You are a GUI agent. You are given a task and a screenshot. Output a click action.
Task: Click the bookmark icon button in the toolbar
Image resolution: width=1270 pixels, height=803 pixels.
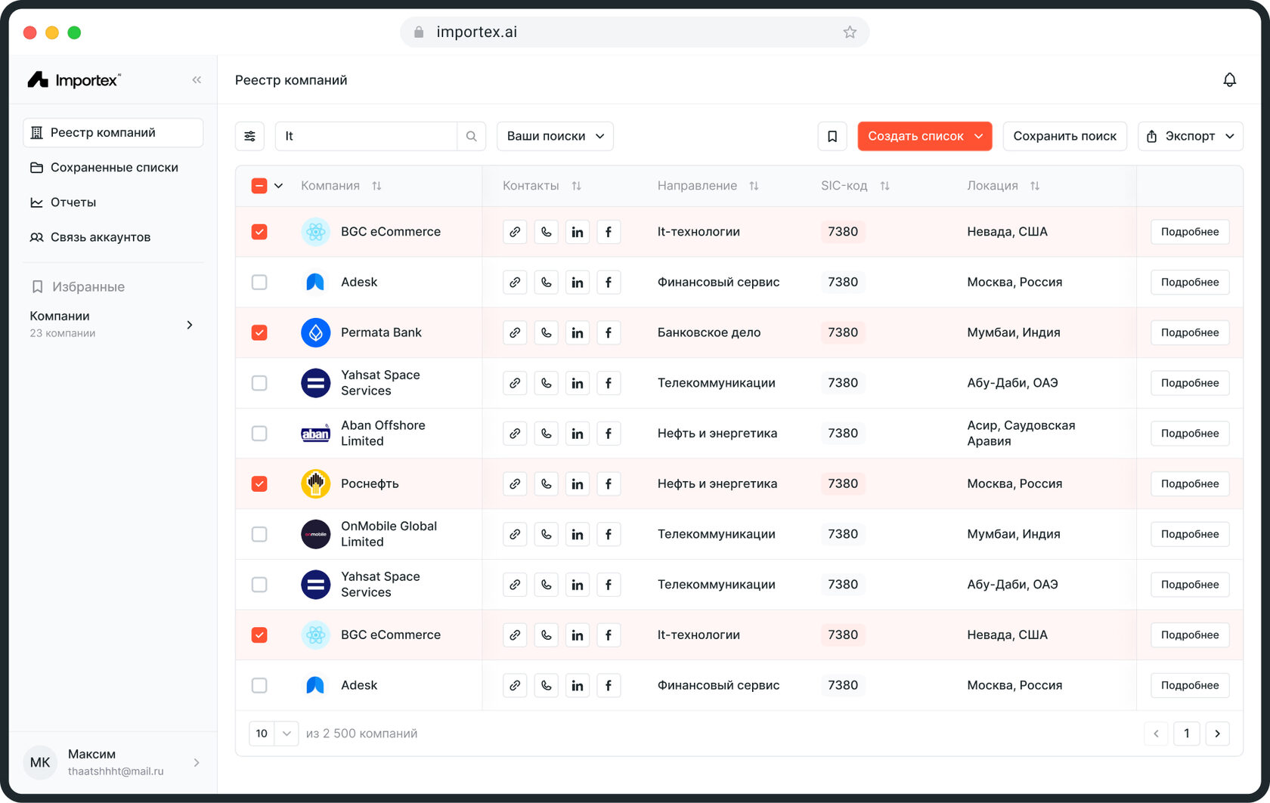pyautogui.click(x=832, y=136)
